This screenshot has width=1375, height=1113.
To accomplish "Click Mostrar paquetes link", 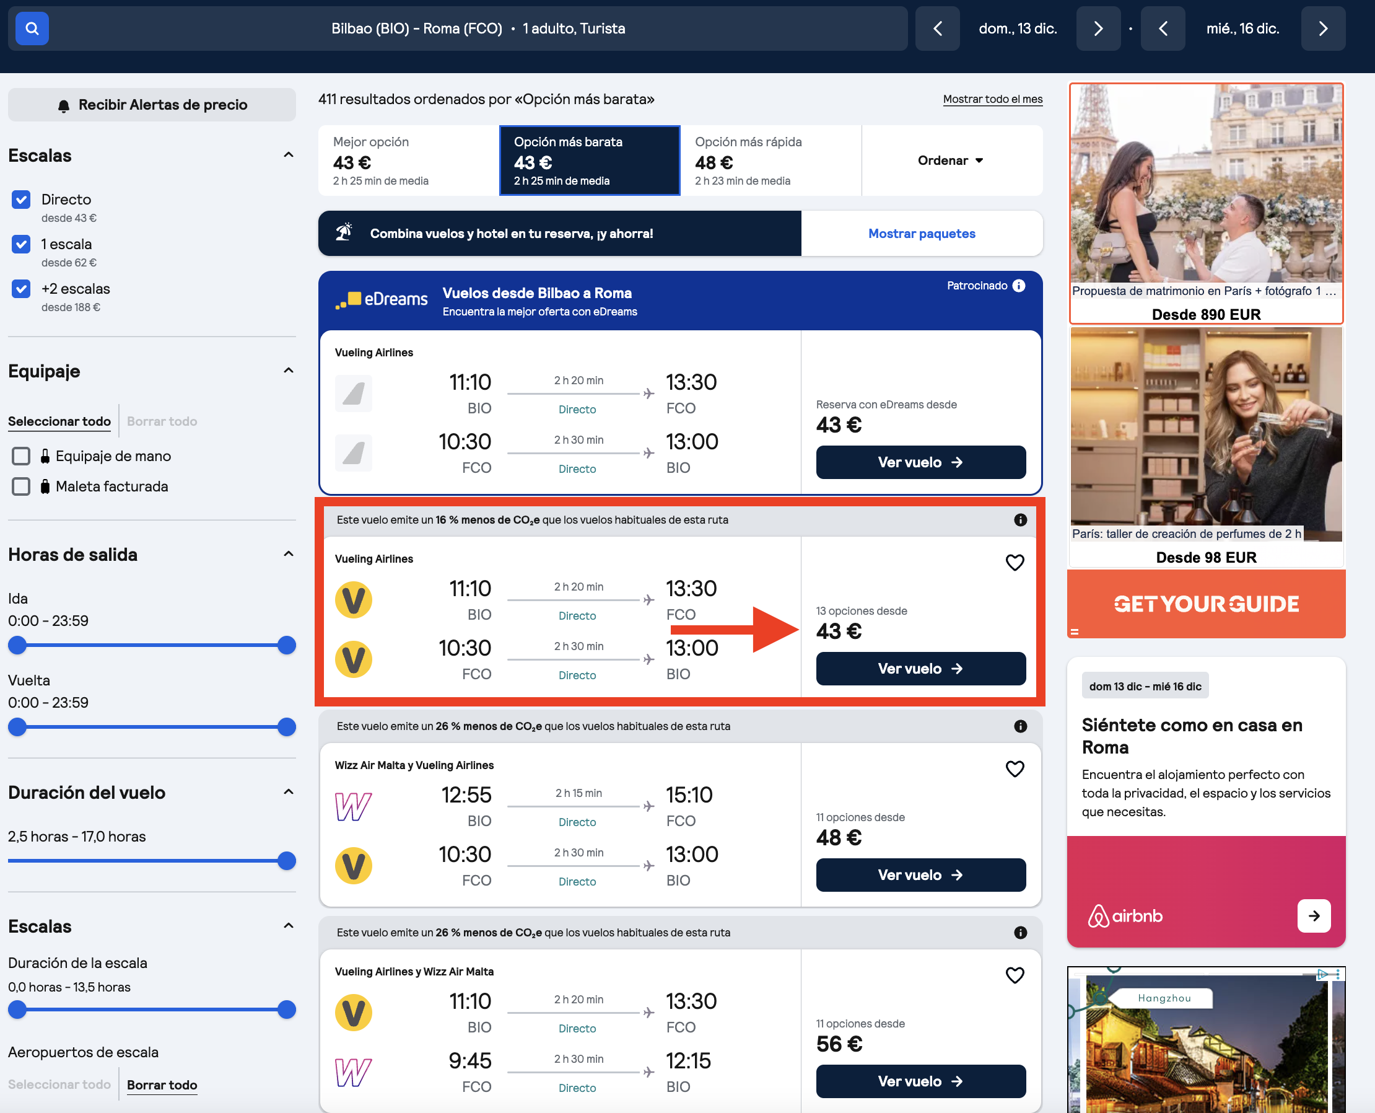I will tap(922, 234).
